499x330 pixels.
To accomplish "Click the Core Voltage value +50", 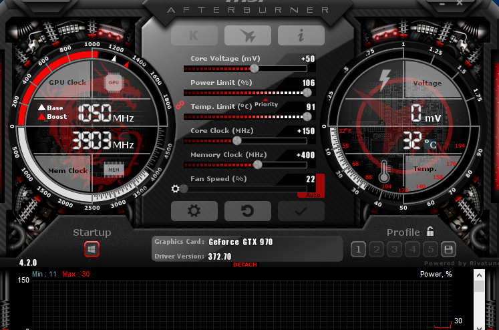I will pyautogui.click(x=308, y=59).
